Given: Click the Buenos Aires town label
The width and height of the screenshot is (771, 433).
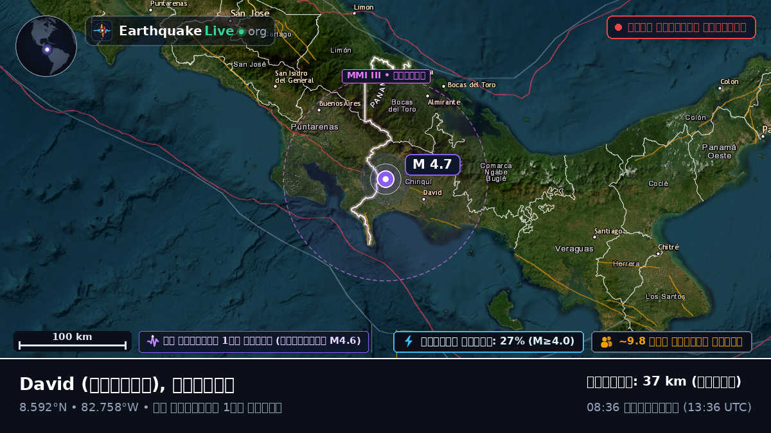Looking at the screenshot, I should click(340, 103).
